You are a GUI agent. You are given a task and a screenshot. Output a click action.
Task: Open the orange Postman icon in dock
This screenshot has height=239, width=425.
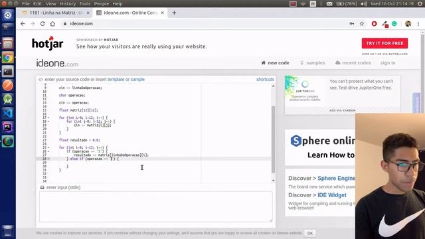point(8,86)
